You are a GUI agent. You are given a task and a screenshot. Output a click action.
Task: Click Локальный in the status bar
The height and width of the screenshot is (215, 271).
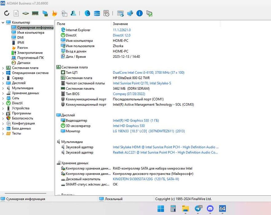114,199
